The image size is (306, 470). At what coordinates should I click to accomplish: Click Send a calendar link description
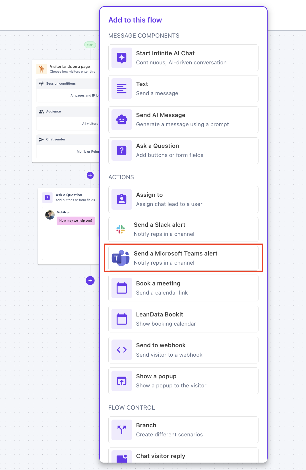[x=162, y=293]
